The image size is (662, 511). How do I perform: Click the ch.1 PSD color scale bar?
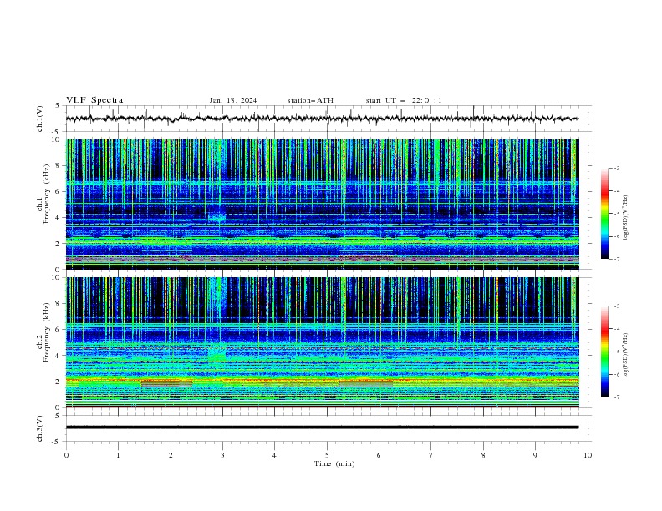click(x=604, y=214)
